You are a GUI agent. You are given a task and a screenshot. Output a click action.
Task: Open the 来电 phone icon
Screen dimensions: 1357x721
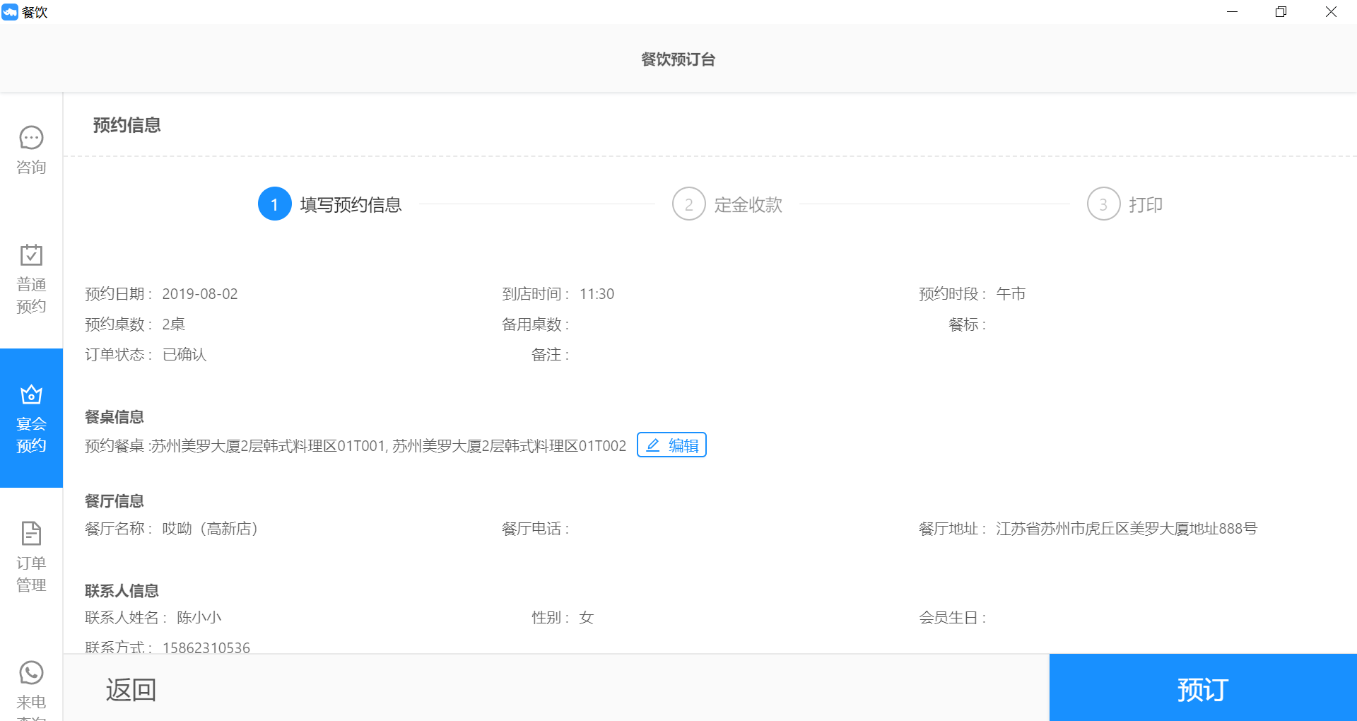point(31,672)
